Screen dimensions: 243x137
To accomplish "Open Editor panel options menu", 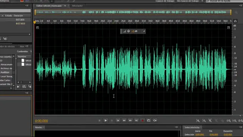I will [x=240, y=5].
